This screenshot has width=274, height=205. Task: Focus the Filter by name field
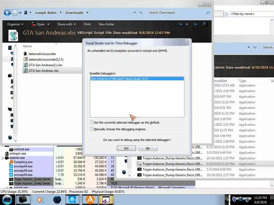[x=251, y=14]
